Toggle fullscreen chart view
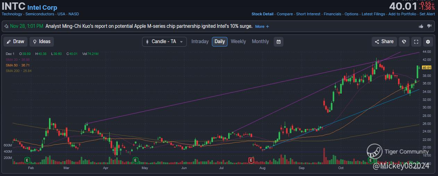This screenshot has height=176, width=438. 416,42
